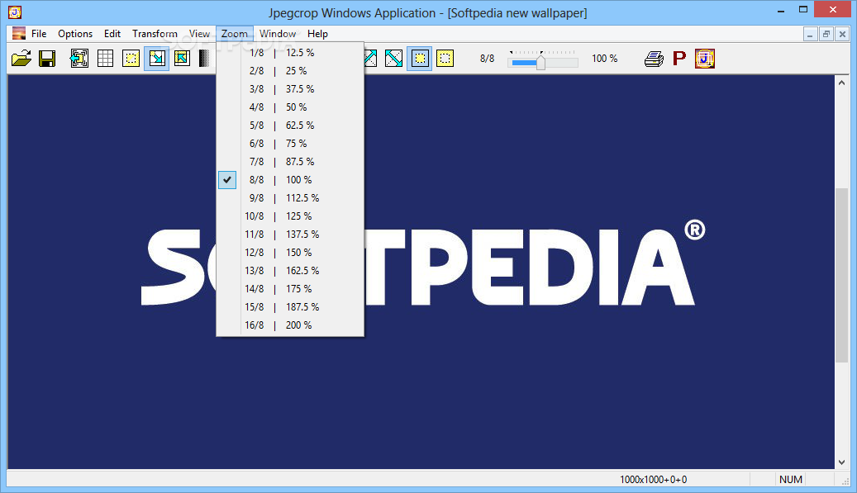Screen dimensions: 857x493
Task: Click the printer icon
Action: (x=655, y=59)
